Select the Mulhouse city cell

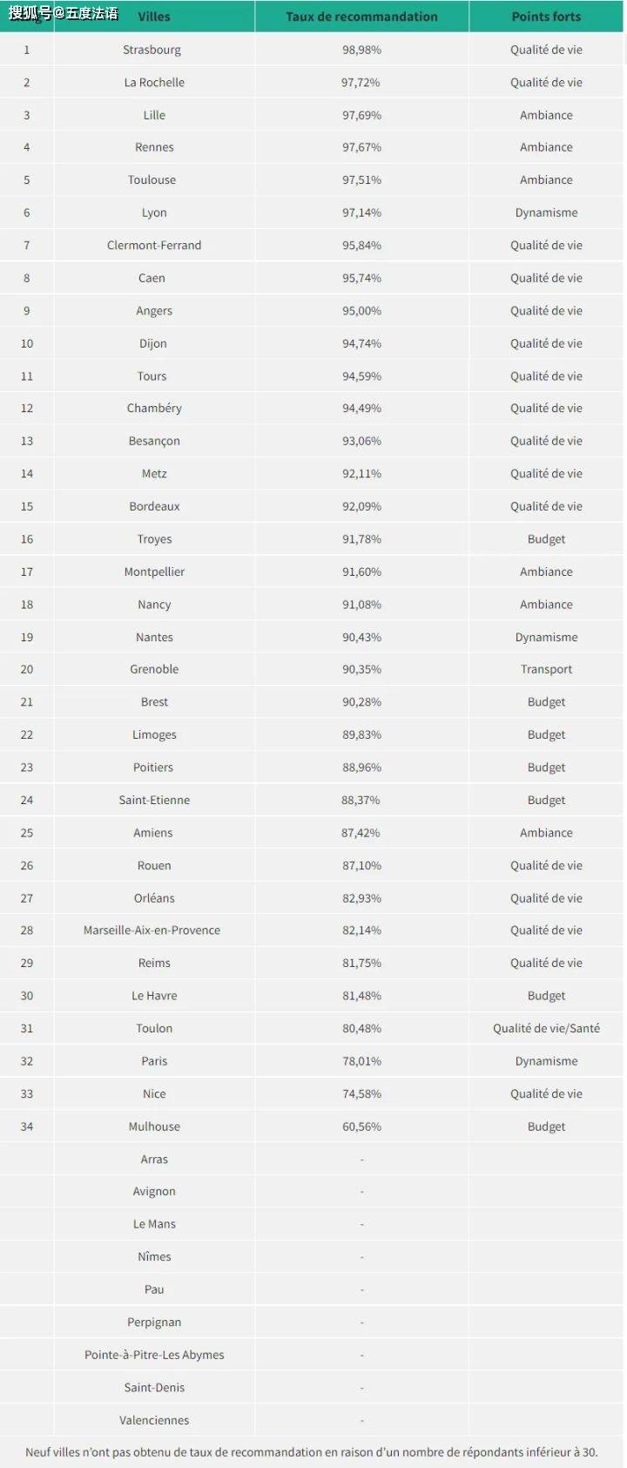coord(154,1126)
